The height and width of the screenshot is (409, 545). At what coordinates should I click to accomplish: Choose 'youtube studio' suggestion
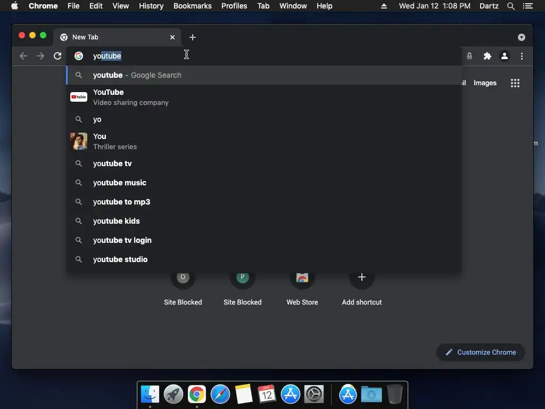264,259
